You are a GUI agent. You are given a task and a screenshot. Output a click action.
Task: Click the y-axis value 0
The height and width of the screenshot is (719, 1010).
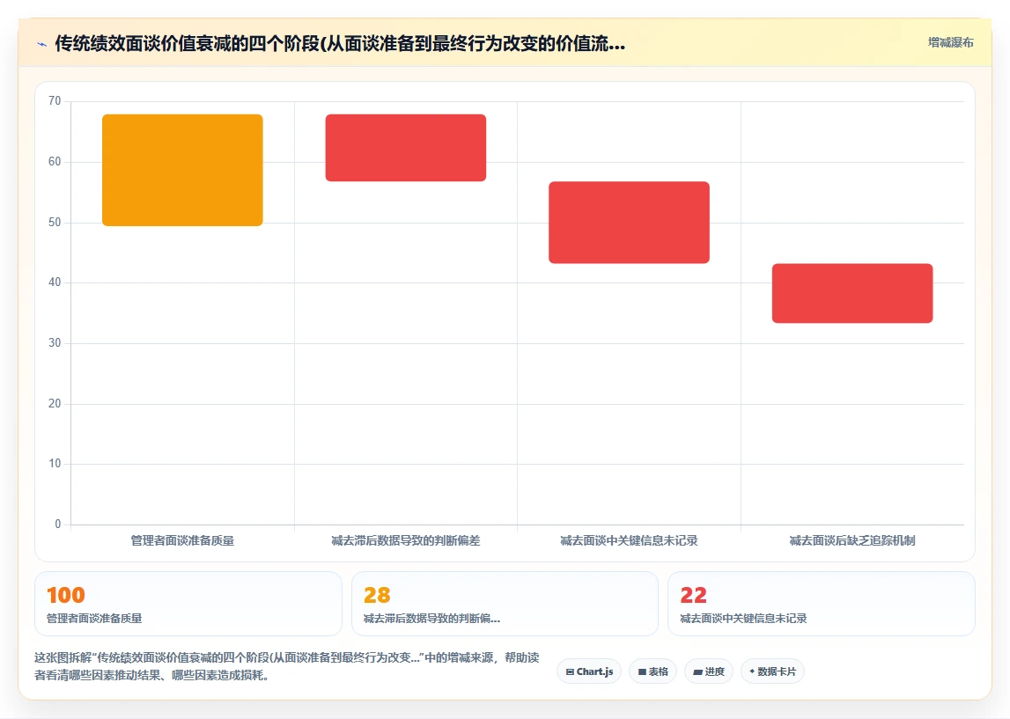click(58, 524)
